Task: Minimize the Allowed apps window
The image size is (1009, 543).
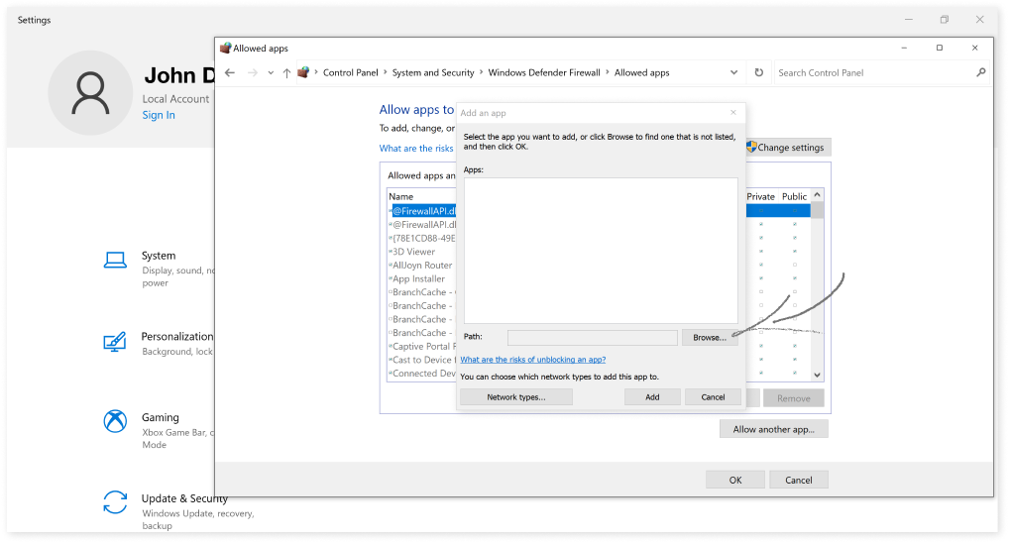Action: 904,48
